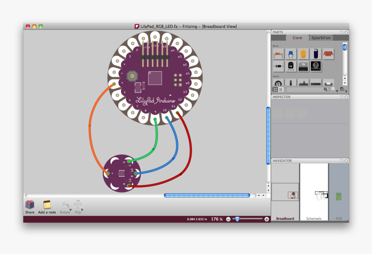Screen dimensions: 372x254
Task: Open the Rotate dropdown arrow
Action: click(x=71, y=210)
